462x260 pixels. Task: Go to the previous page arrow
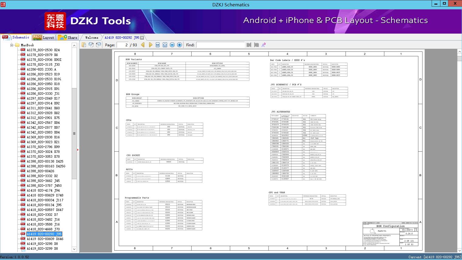coord(143,45)
